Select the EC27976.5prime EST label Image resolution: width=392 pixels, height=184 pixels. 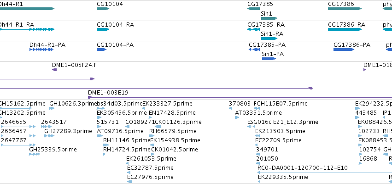tap(150, 177)
